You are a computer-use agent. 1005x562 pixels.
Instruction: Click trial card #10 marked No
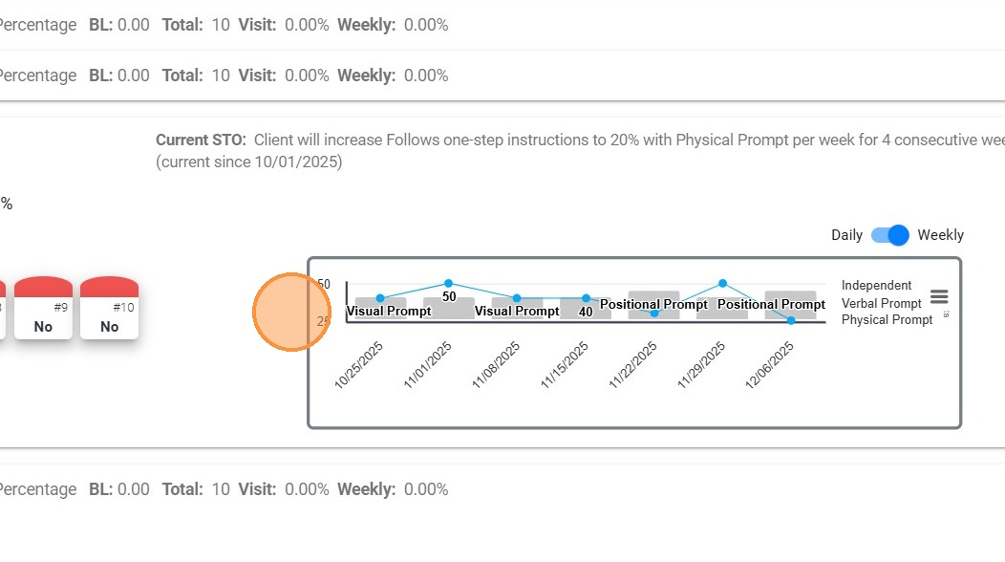[x=110, y=309]
